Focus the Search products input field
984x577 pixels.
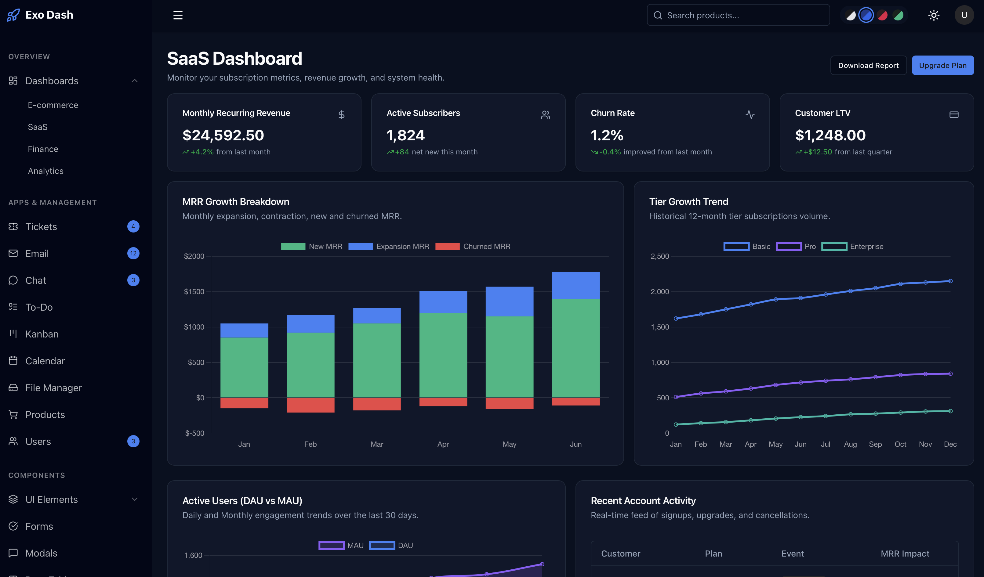[738, 15]
